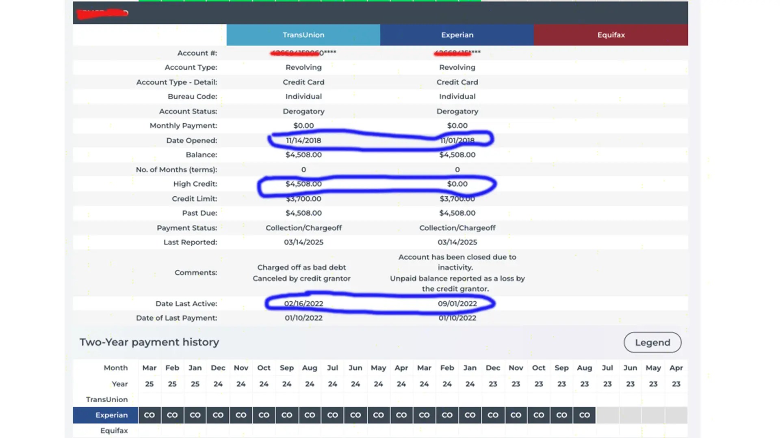Click the "Year" header in payment history
The height and width of the screenshot is (438, 780).
(x=120, y=384)
